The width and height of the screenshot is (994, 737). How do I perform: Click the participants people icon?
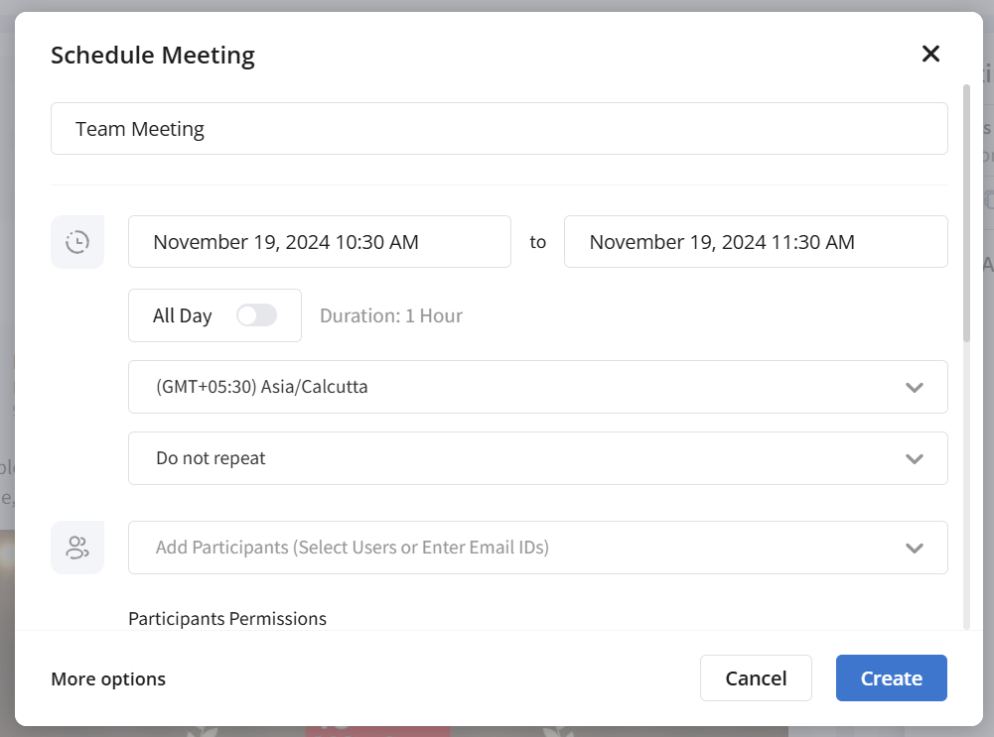coord(77,548)
